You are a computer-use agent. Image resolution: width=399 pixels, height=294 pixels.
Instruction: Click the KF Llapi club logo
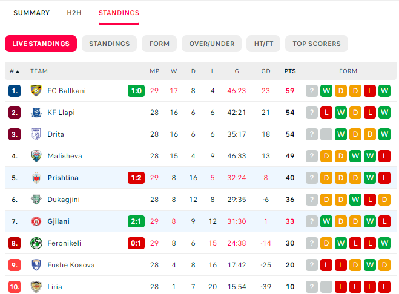click(36, 113)
